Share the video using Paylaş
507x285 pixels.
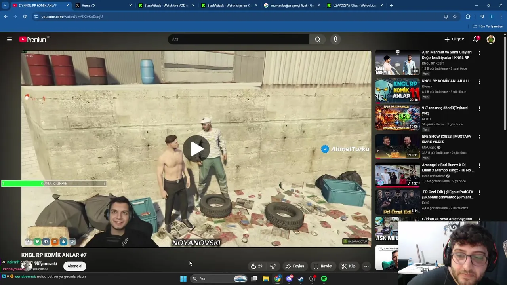click(x=295, y=266)
